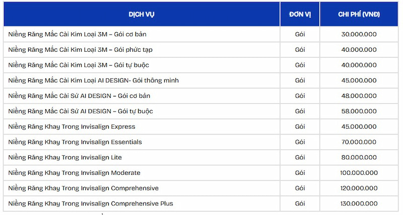Click the Invisalign Comprehensive Plus service name
The image size is (403, 215).
coord(91,203)
